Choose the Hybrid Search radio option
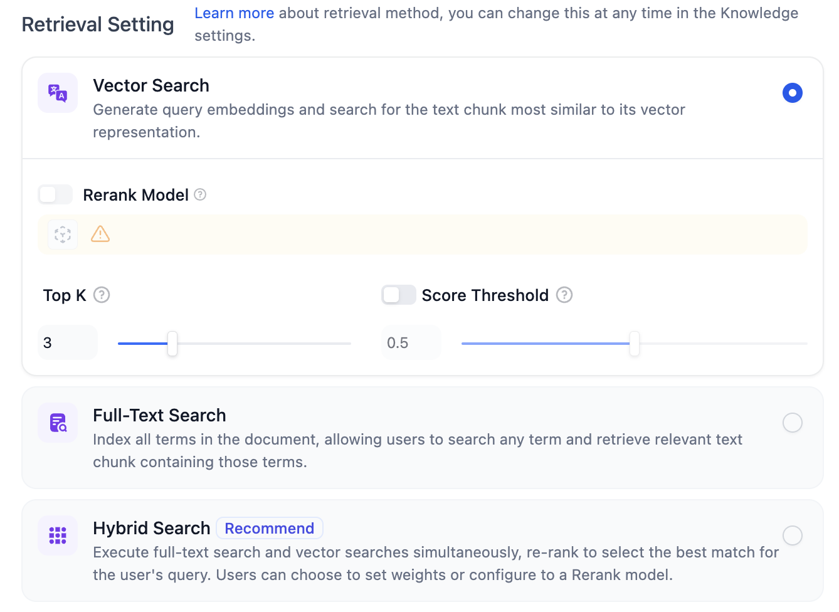 pos(793,535)
